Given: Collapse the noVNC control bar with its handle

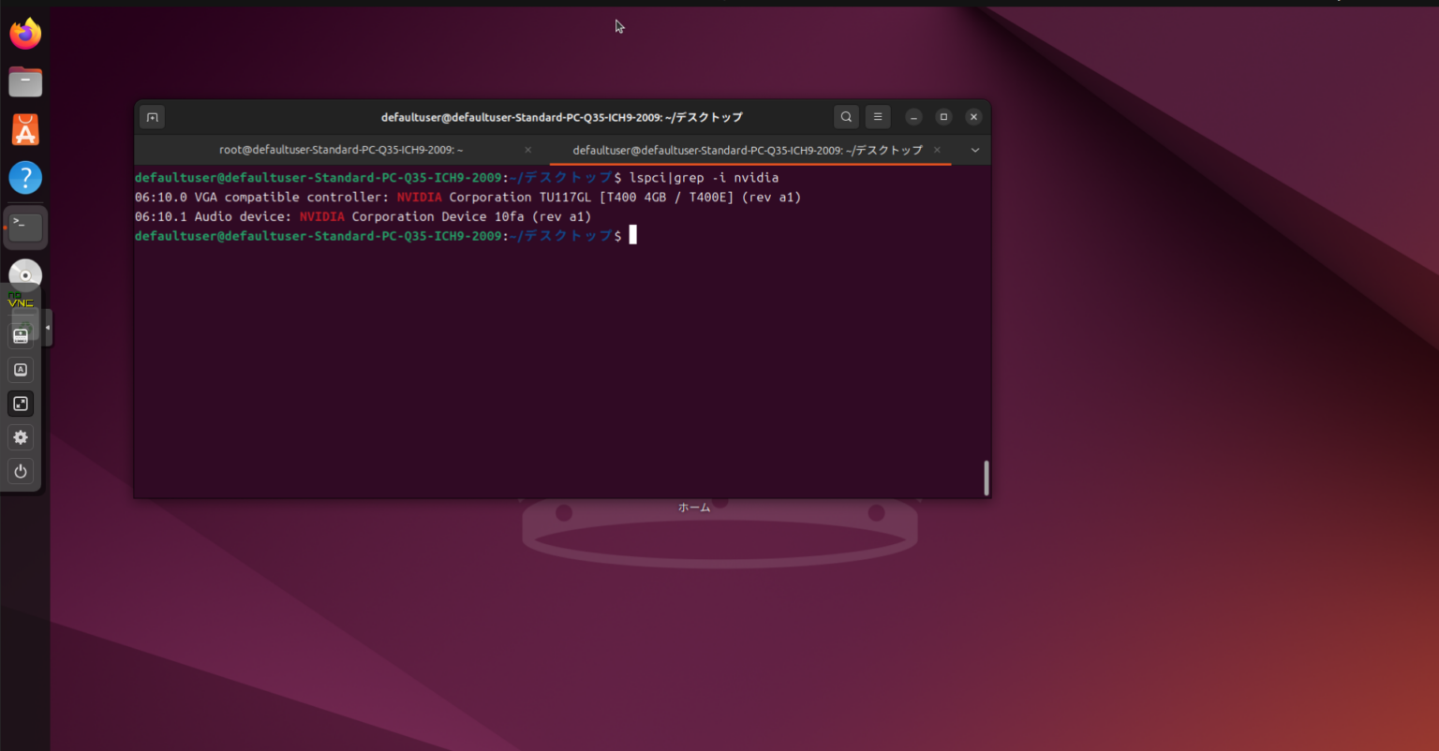Looking at the screenshot, I should coord(49,328).
